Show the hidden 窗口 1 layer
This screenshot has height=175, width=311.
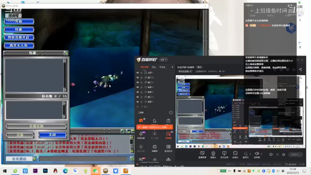[x=138, y=107]
